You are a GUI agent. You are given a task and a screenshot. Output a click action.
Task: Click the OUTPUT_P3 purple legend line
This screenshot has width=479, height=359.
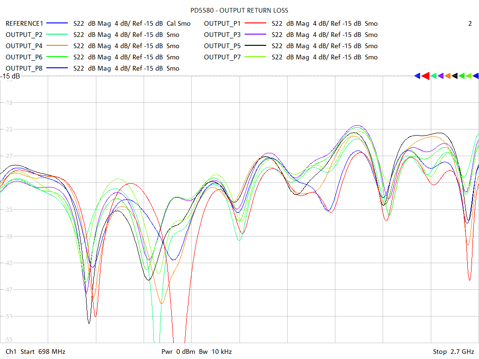(256, 35)
